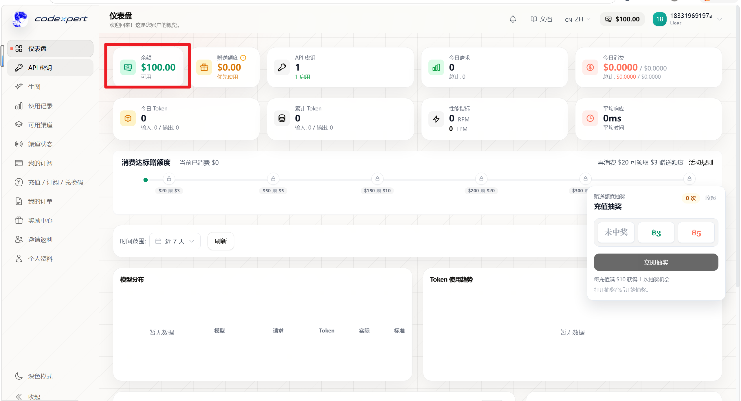This screenshot has height=401, width=741.
Task: Click the $100.00 balance pill in header
Action: 622,19
